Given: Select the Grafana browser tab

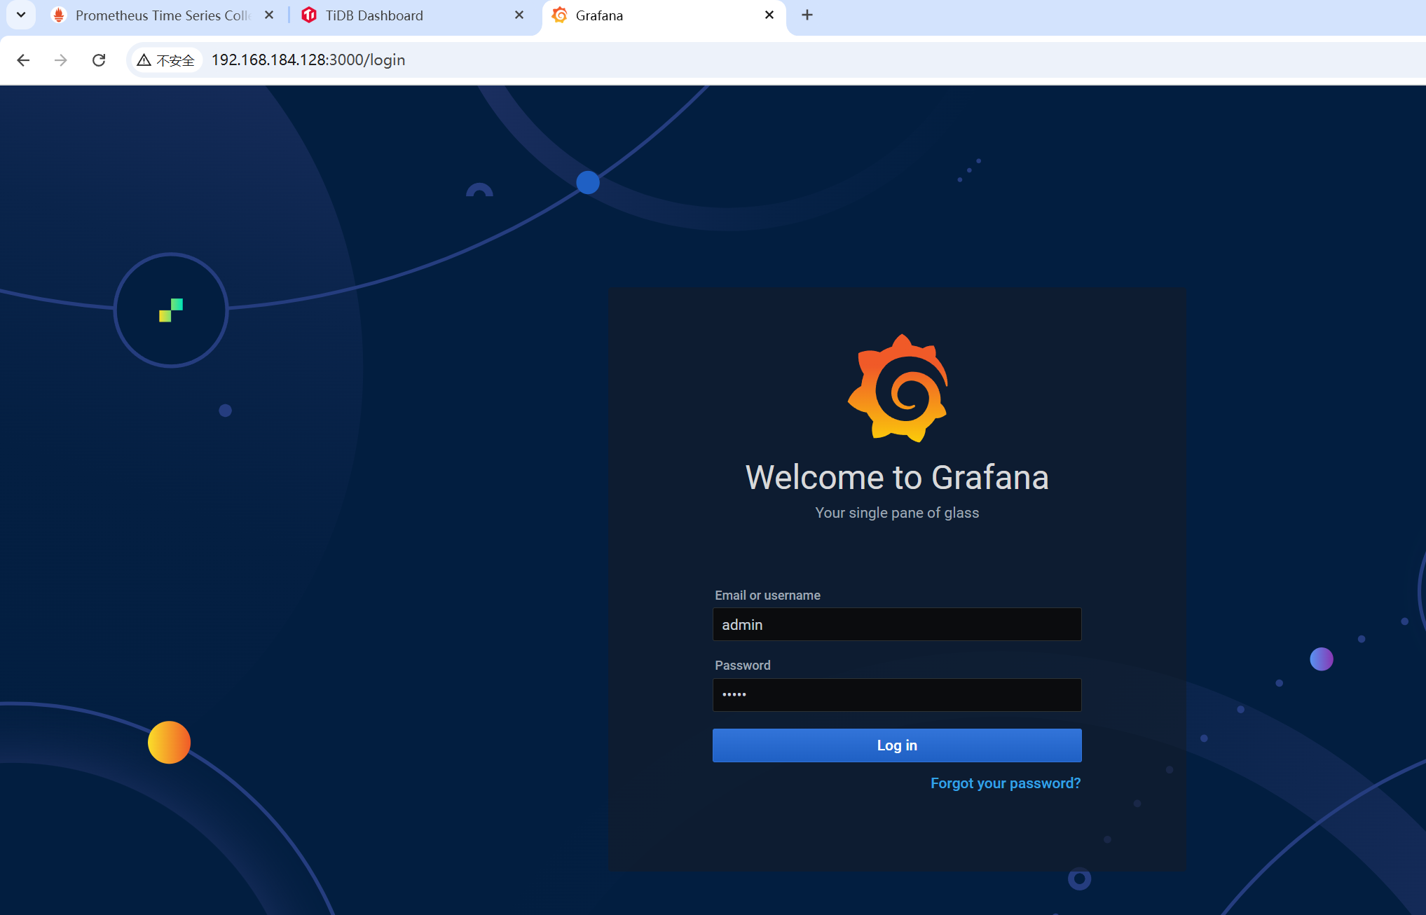Looking at the screenshot, I should 664,15.
